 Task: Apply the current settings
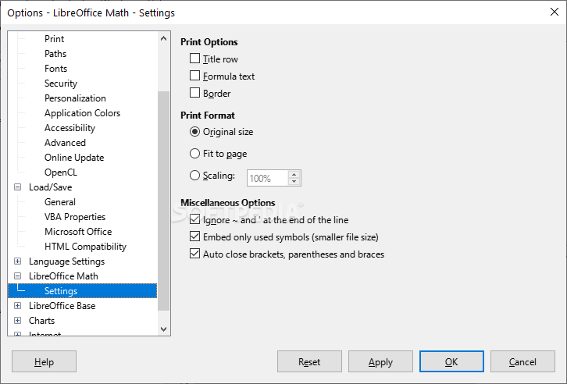point(380,361)
